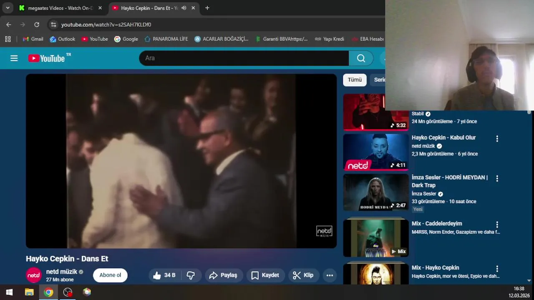The height and width of the screenshot is (300, 534).
Task: Open İmza Sesler HODRİ MEYDAN thumbnail
Action: (x=376, y=192)
